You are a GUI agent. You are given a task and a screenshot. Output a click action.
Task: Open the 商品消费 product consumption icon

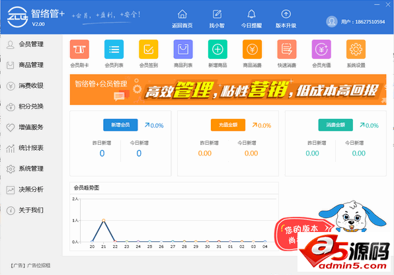[x=253, y=50]
